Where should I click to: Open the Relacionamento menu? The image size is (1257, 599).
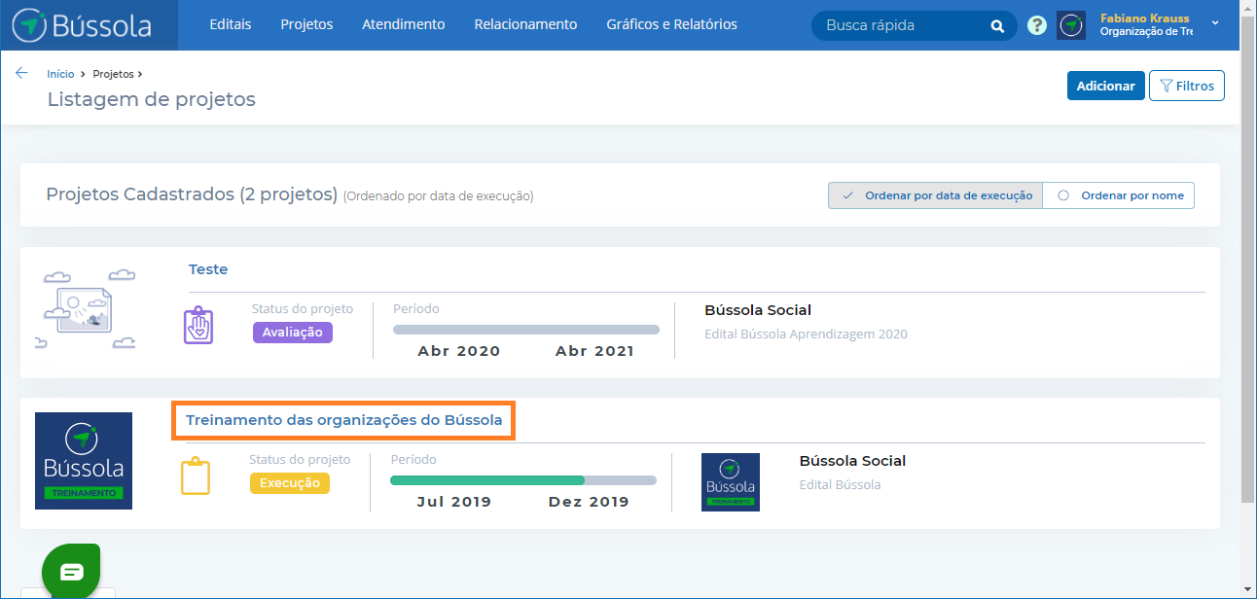(525, 24)
